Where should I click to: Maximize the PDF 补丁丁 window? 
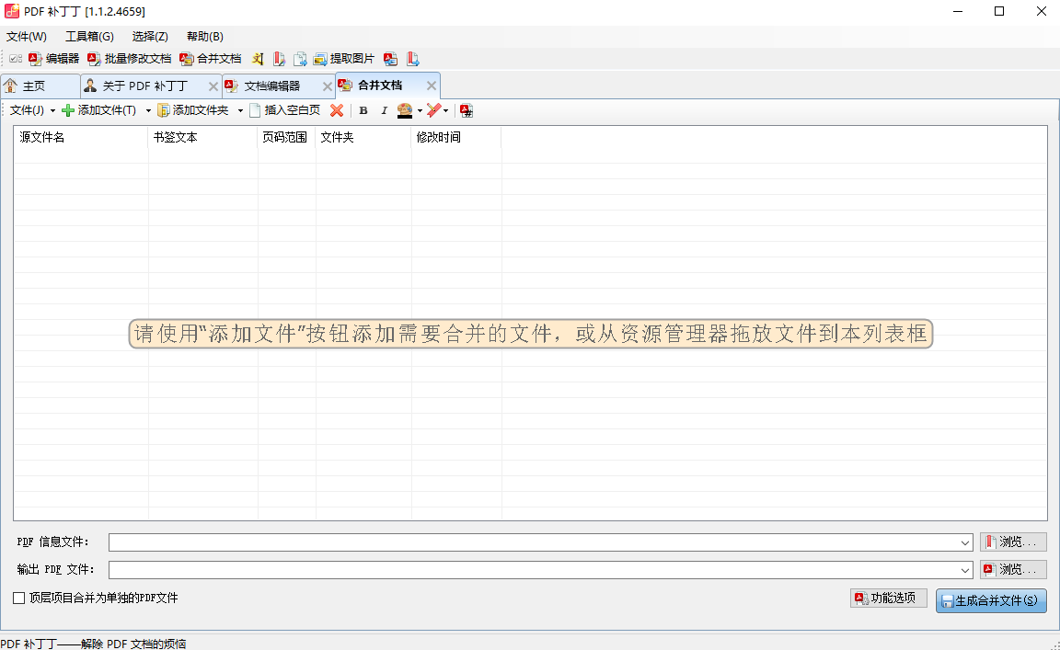tap(999, 11)
